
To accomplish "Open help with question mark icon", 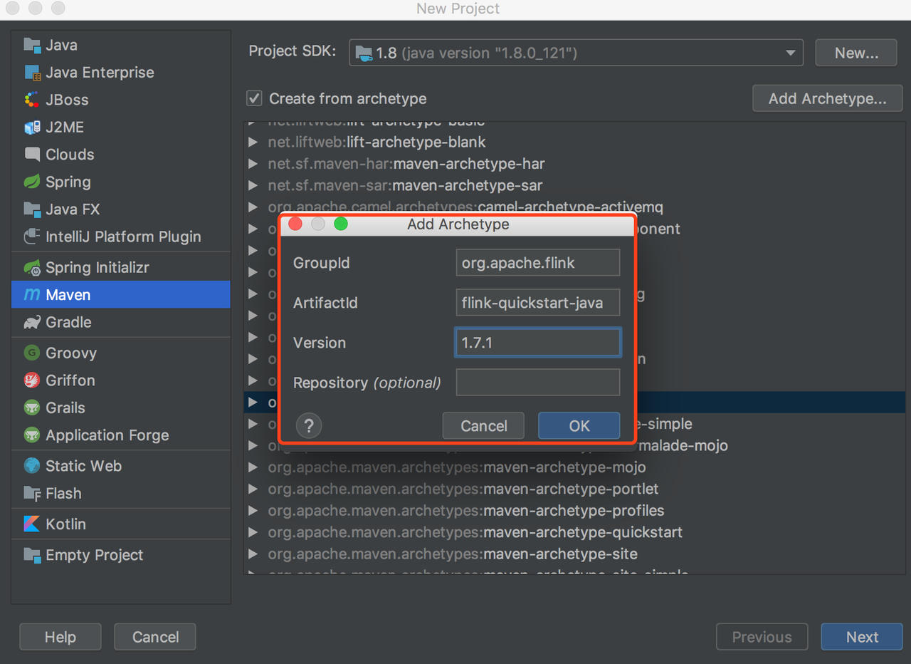I will [x=309, y=426].
